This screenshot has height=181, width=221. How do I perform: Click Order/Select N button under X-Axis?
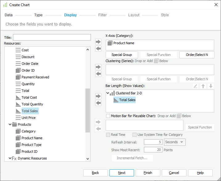pyautogui.click(x=197, y=55)
